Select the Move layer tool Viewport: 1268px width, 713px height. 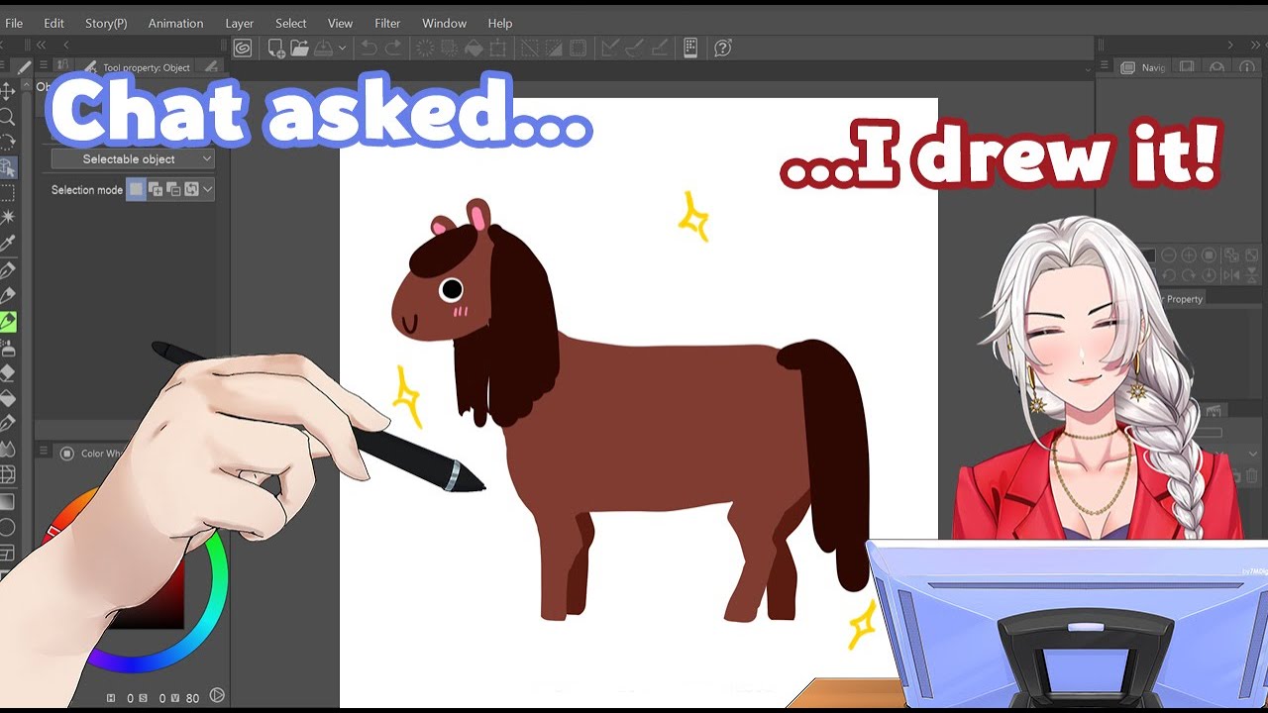click(x=7, y=91)
